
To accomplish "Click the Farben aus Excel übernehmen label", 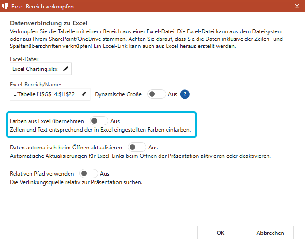I will click(47, 121).
